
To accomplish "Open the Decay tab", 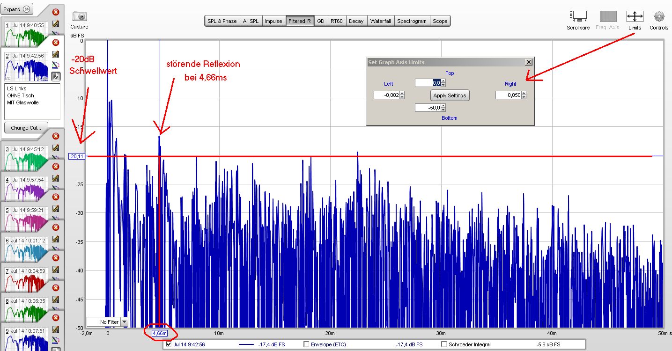I will [356, 21].
